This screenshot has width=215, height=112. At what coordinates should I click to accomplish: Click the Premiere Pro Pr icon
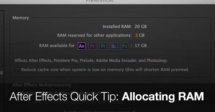click(x=92, y=46)
